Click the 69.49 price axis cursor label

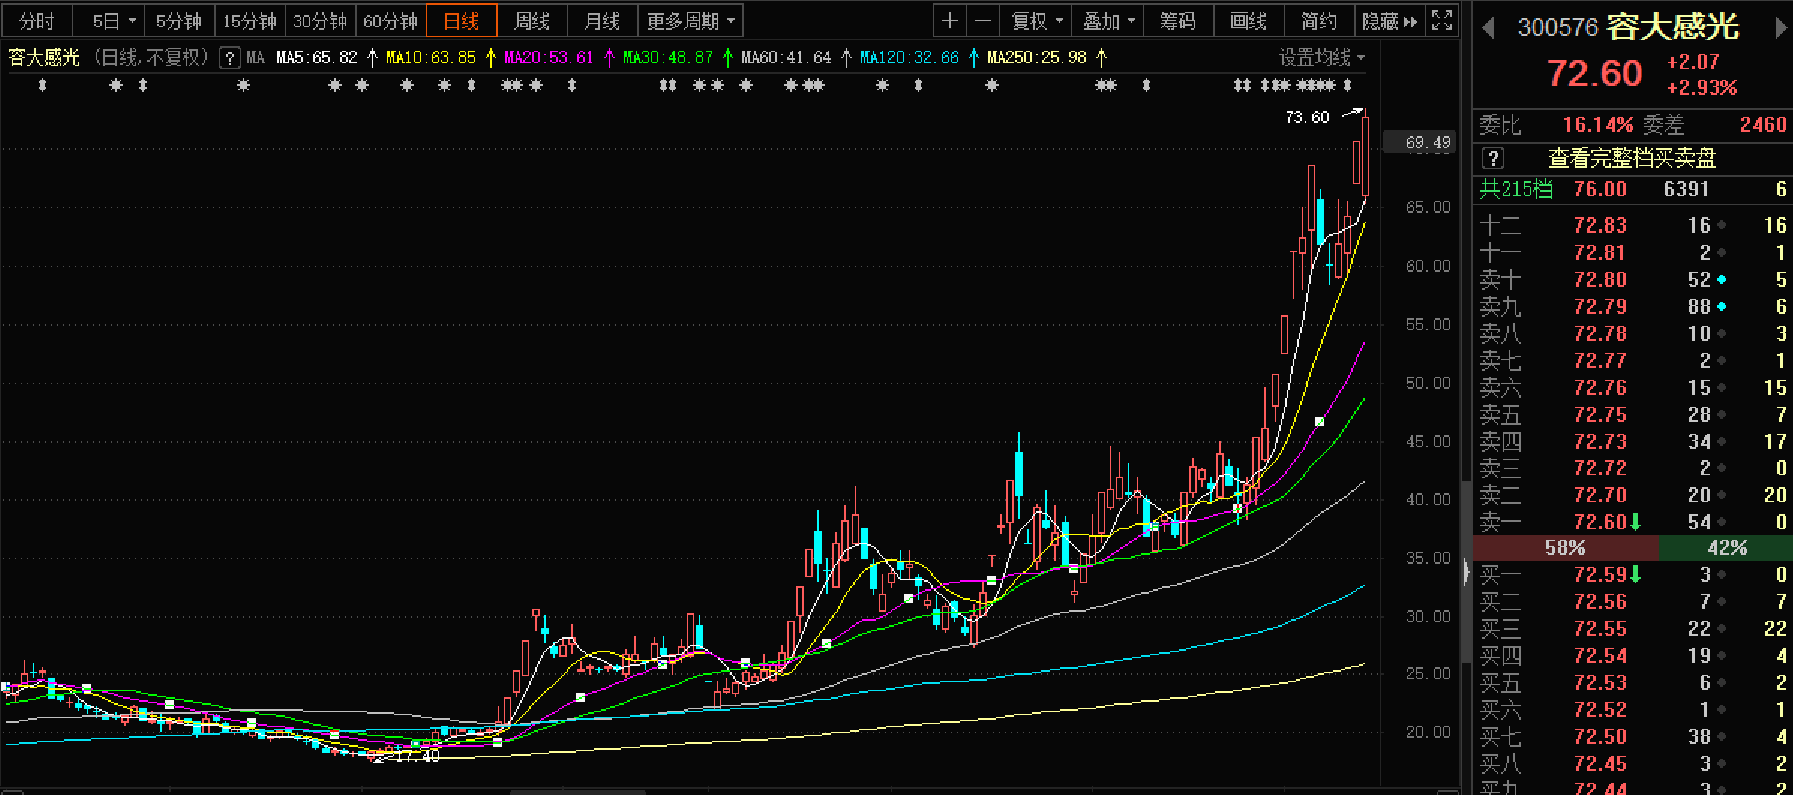click(x=1420, y=142)
